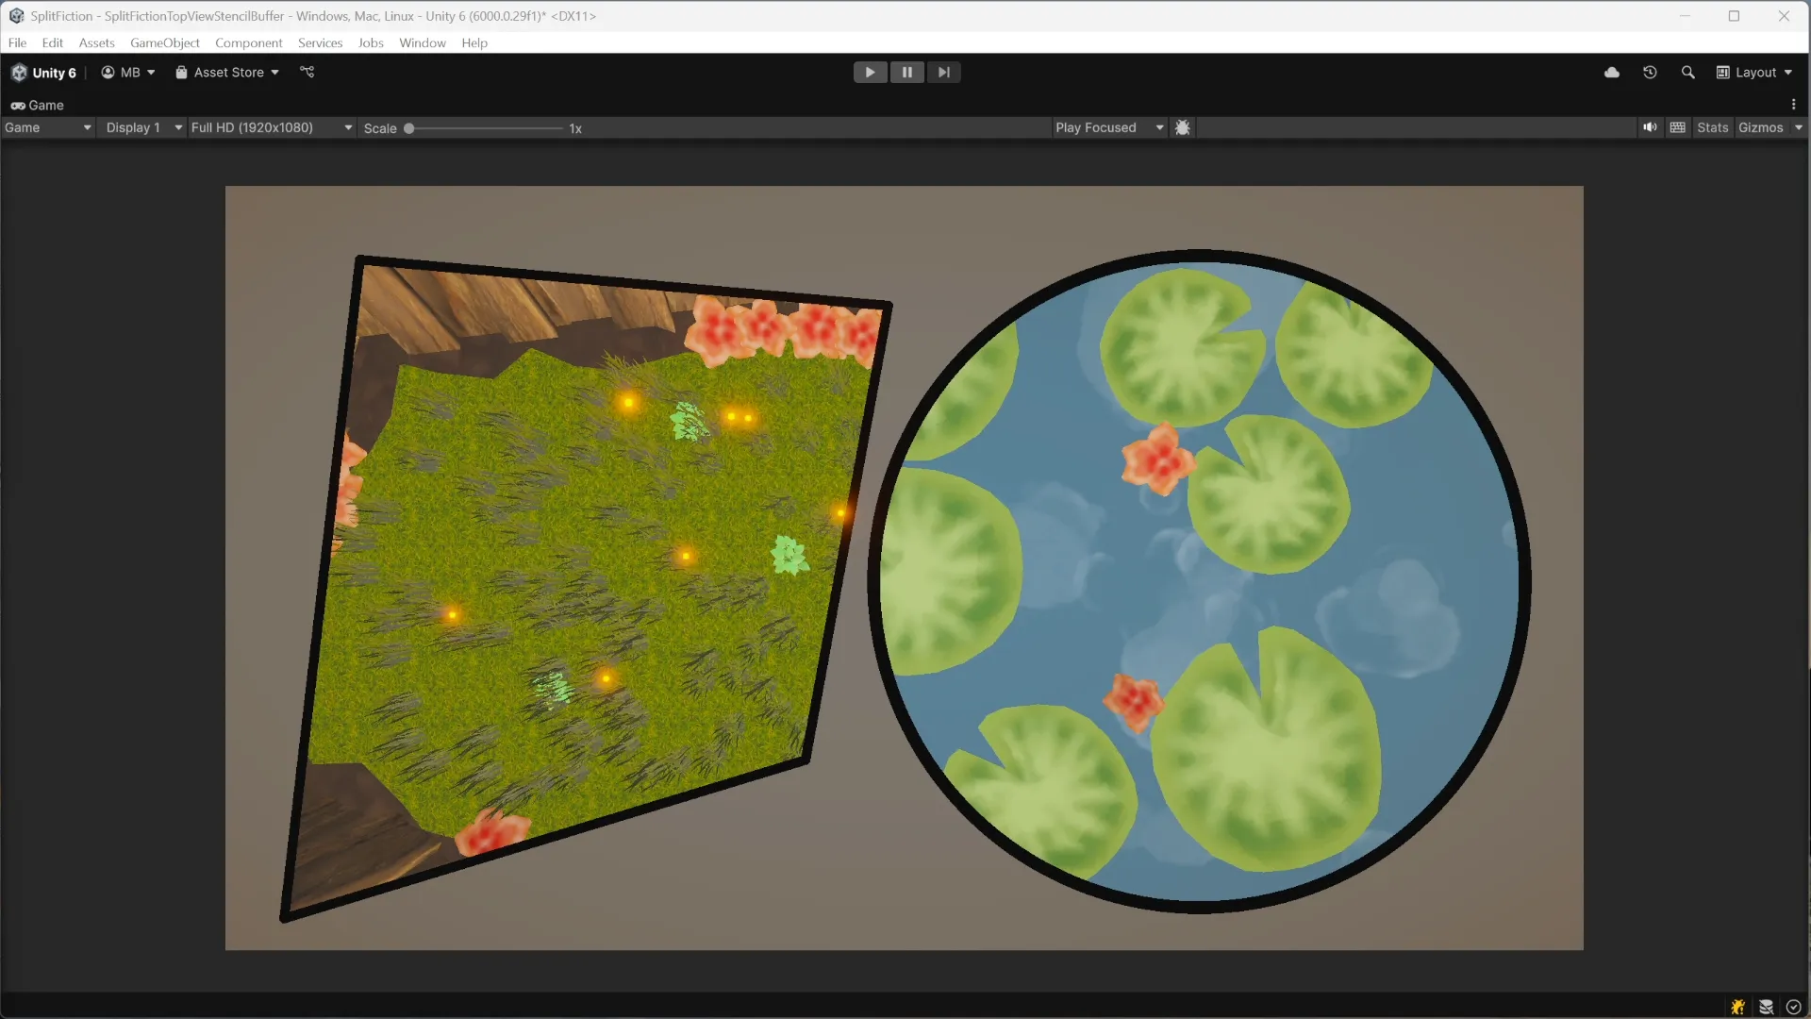Mute audio in Game view

tap(1650, 127)
